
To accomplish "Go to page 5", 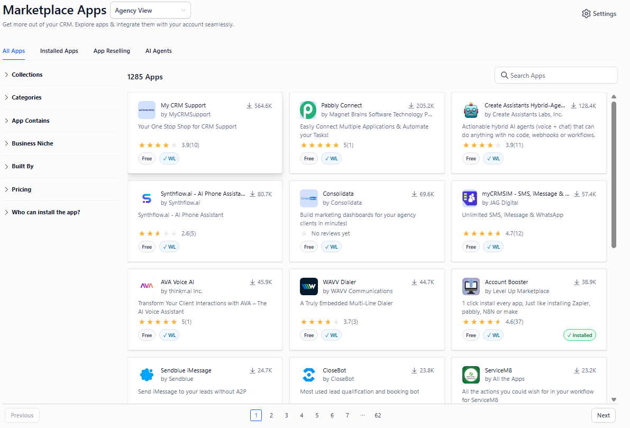I will tap(317, 415).
